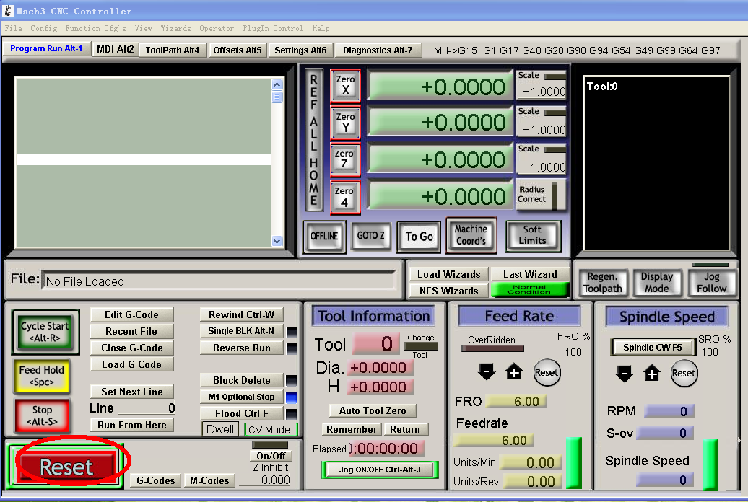This screenshot has width=748, height=502.
Task: Toggle Soft Limits
Action: [x=532, y=235]
